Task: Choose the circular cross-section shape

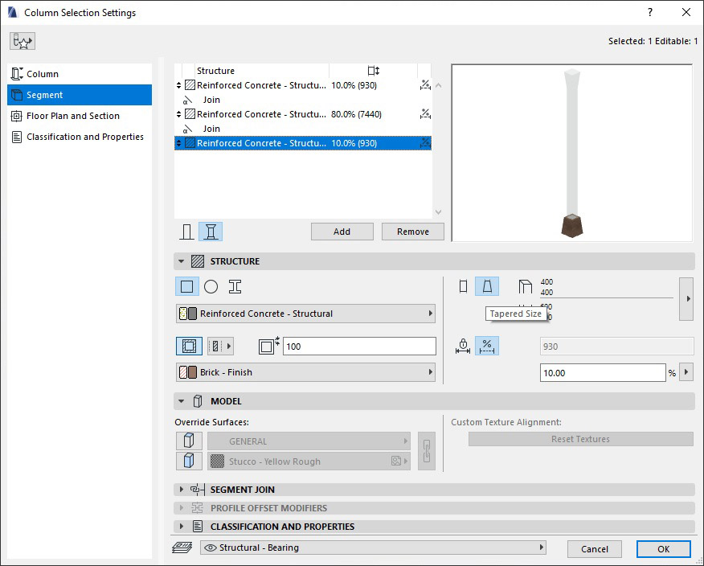Action: [211, 286]
